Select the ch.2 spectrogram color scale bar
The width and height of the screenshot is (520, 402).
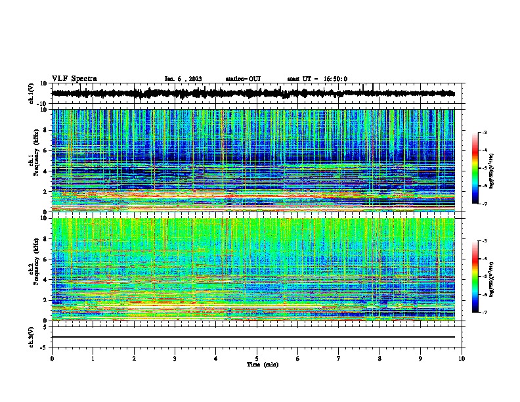pyautogui.click(x=475, y=277)
